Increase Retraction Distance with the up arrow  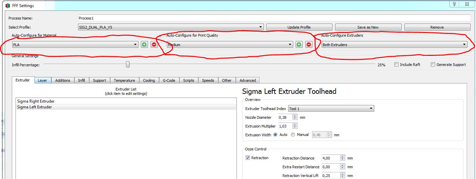tap(343, 156)
